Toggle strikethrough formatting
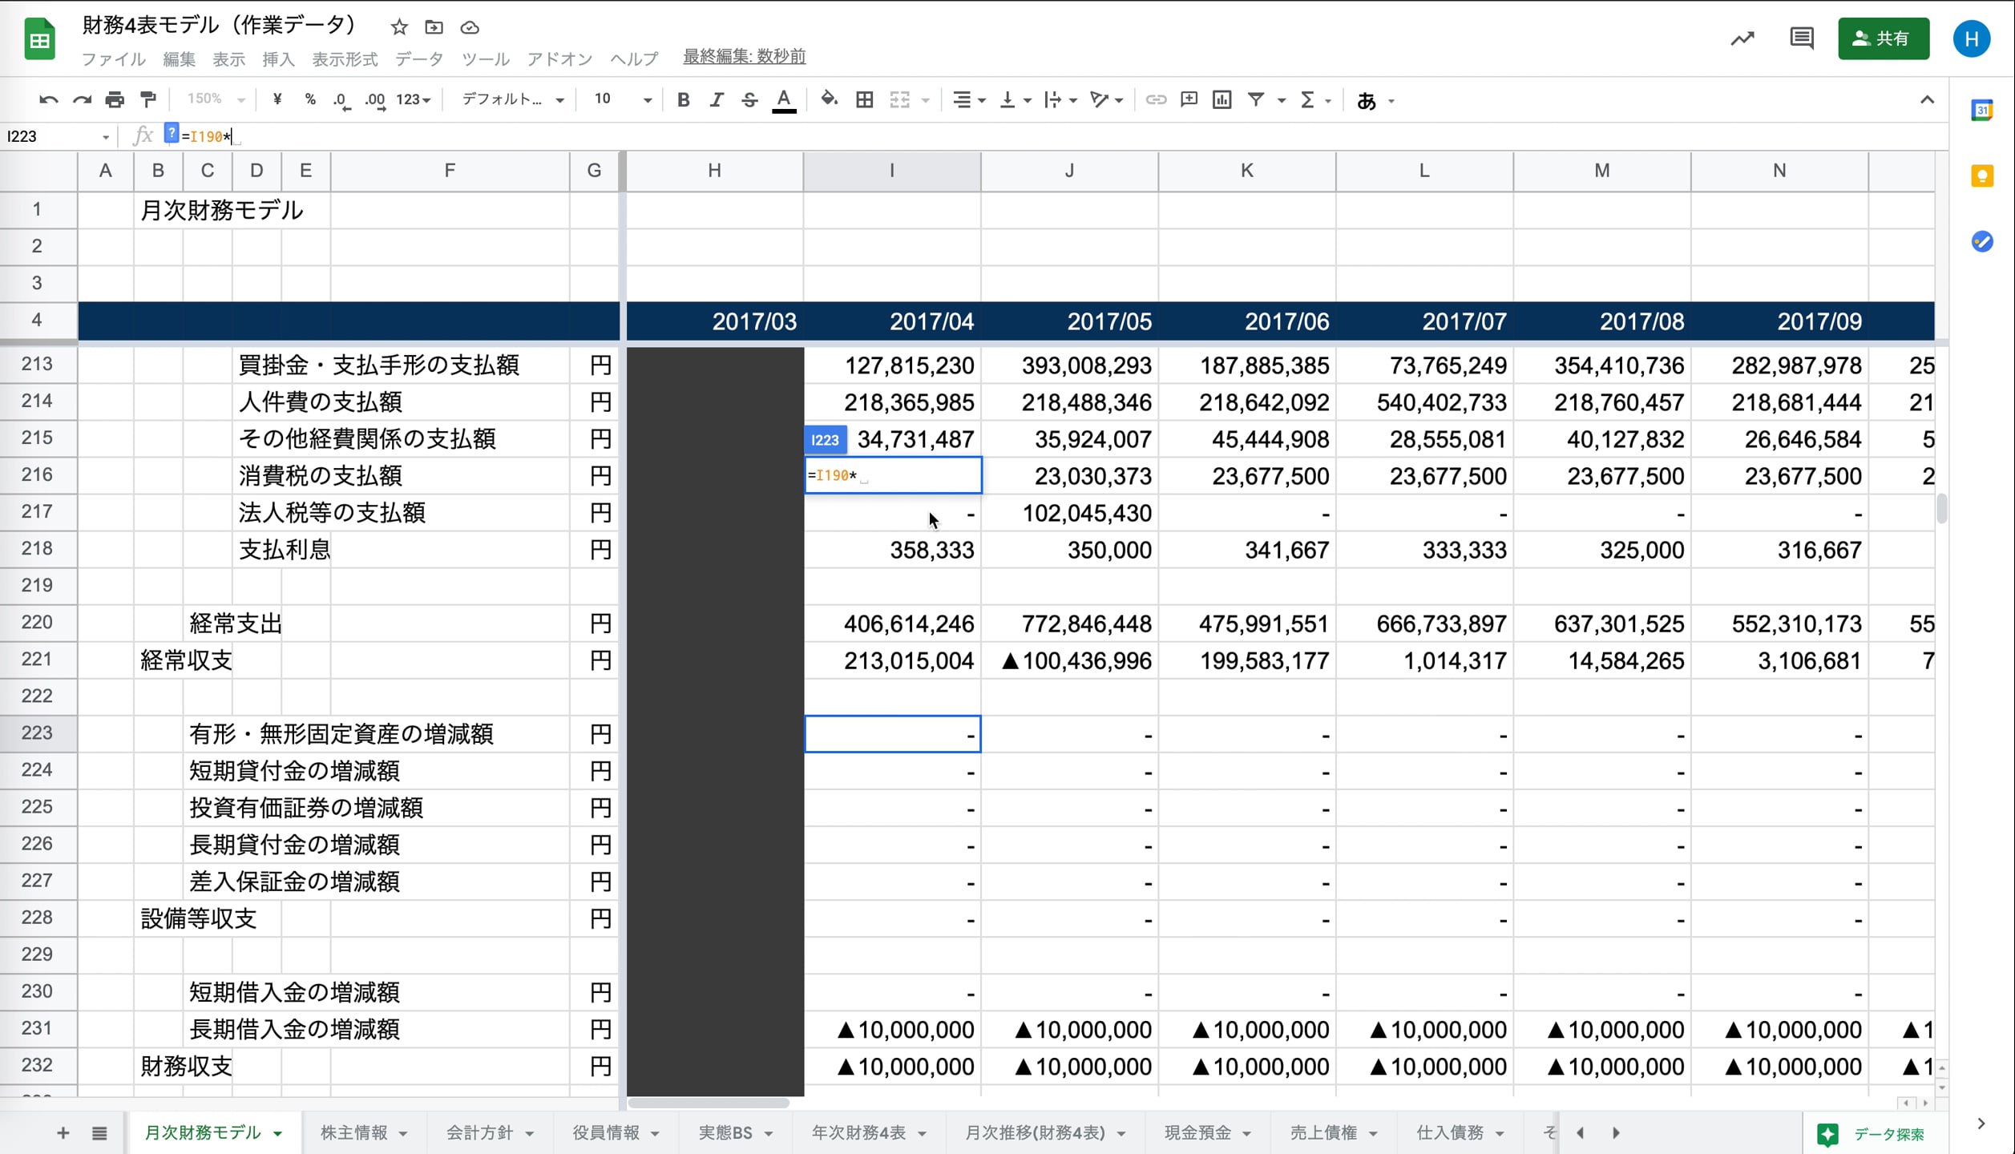This screenshot has height=1154, width=2015. pos(749,99)
